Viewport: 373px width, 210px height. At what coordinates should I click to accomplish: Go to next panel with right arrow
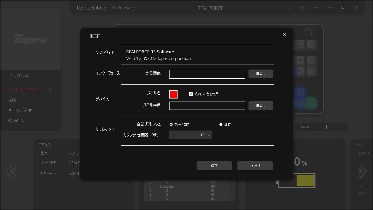(x=361, y=172)
